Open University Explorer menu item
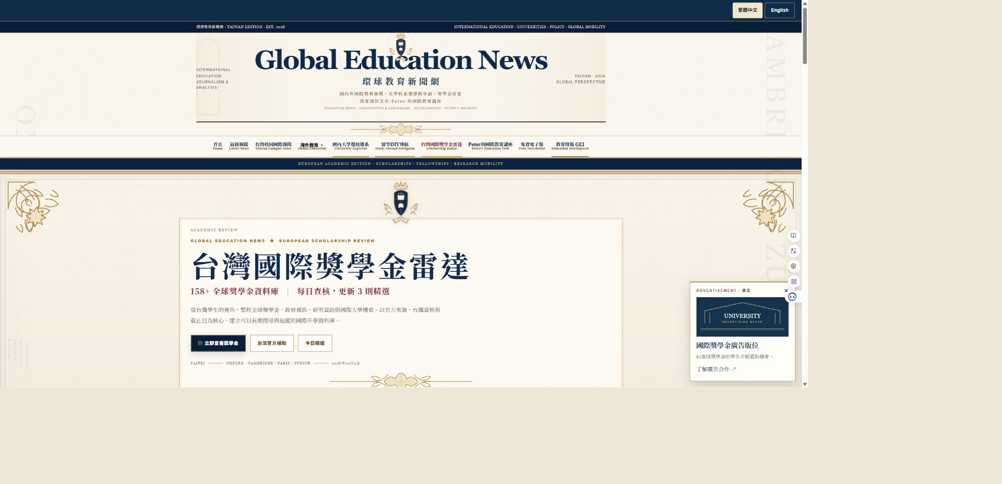This screenshot has height=484, width=1002. point(351,146)
